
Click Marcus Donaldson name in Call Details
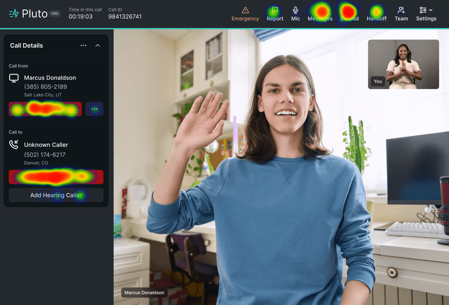tap(50, 78)
